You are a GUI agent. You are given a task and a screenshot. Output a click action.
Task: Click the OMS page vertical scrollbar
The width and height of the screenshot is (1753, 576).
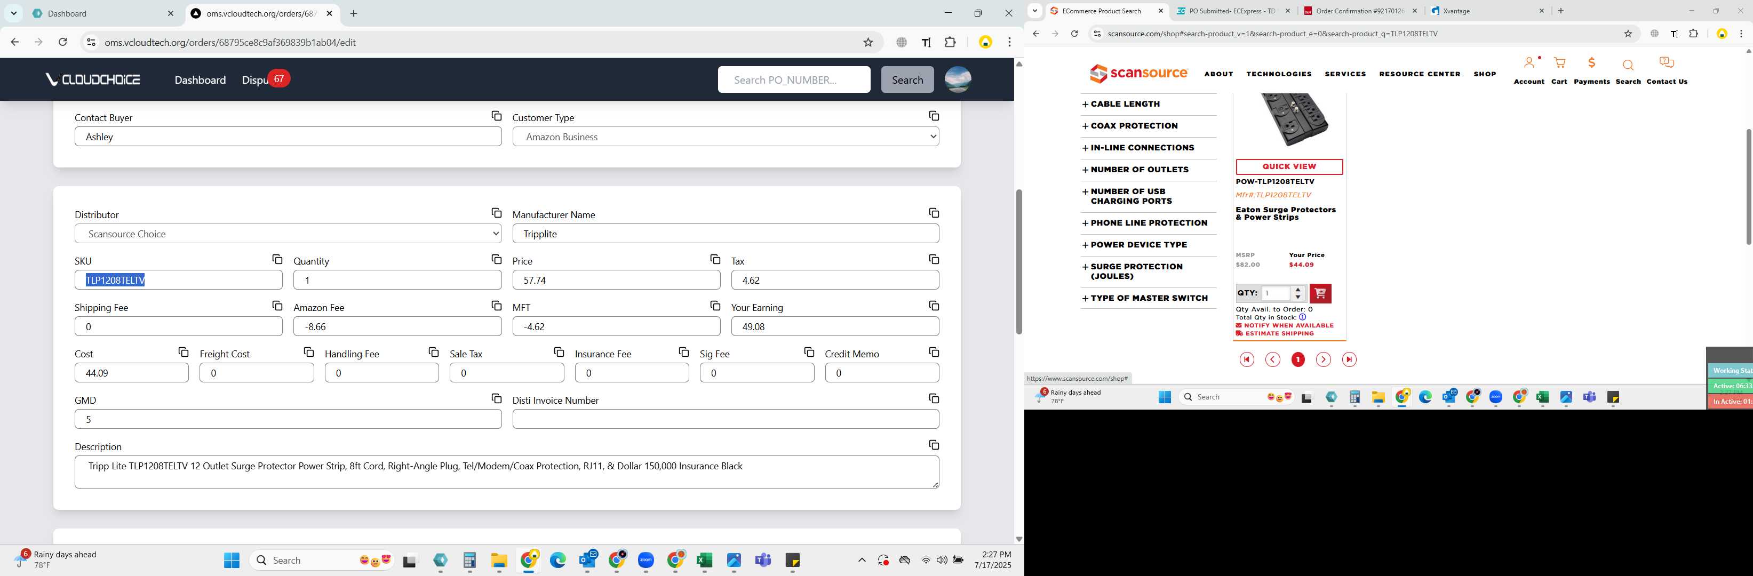pyautogui.click(x=1019, y=261)
